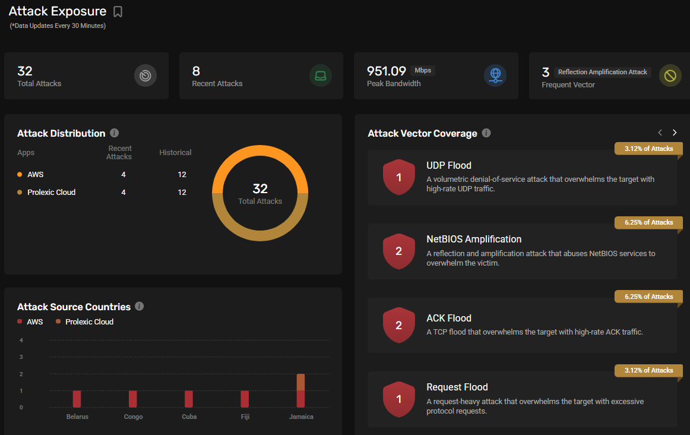Click the Reflection Amplification Attack tag
The width and height of the screenshot is (690, 435).
pyautogui.click(x=603, y=72)
